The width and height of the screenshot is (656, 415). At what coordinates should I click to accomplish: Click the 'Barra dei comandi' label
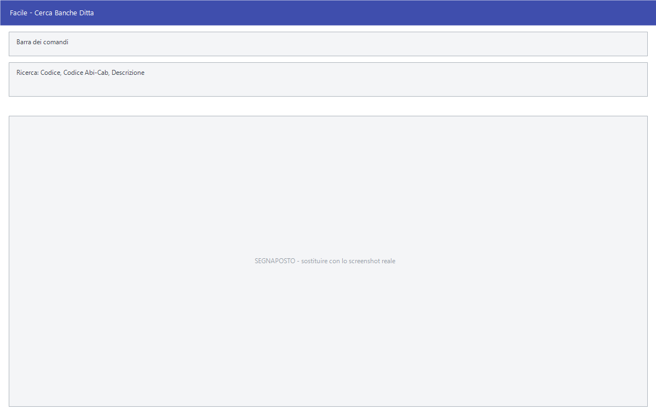click(43, 42)
